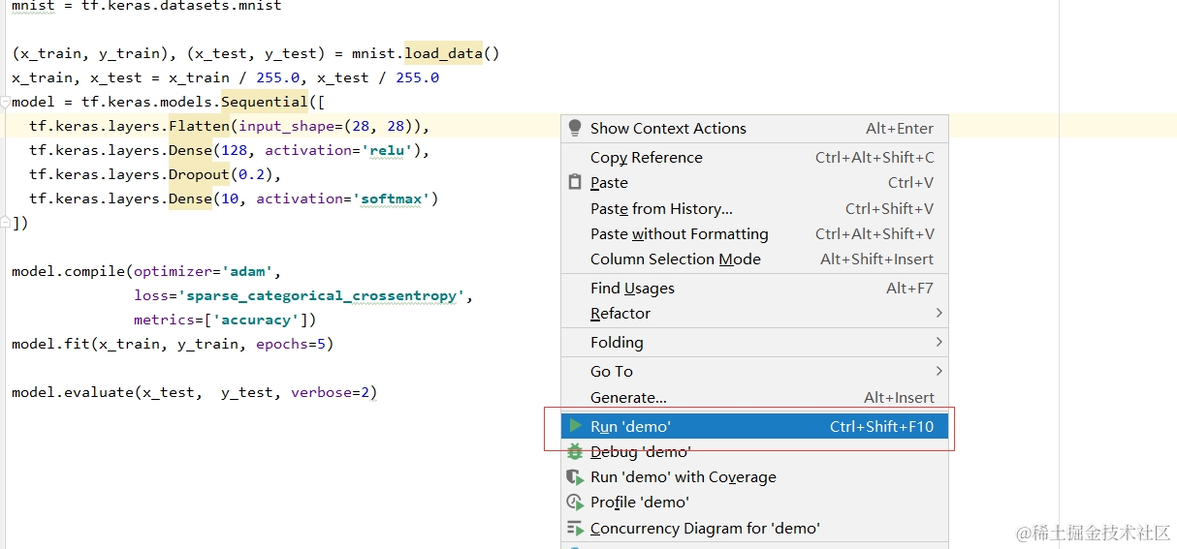1177x549 pixels.
Task: Click 'sparse_categorical_crossentropy' loss string
Action: click(x=322, y=295)
